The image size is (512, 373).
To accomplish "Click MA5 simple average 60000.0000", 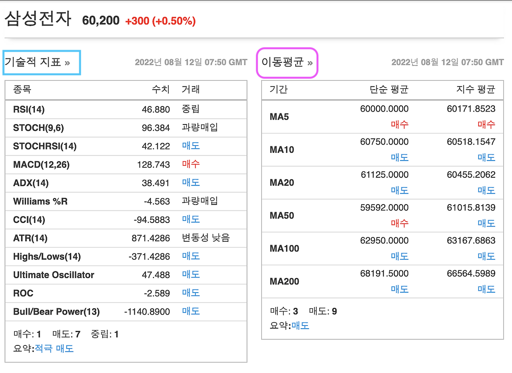I will pyautogui.click(x=384, y=109).
